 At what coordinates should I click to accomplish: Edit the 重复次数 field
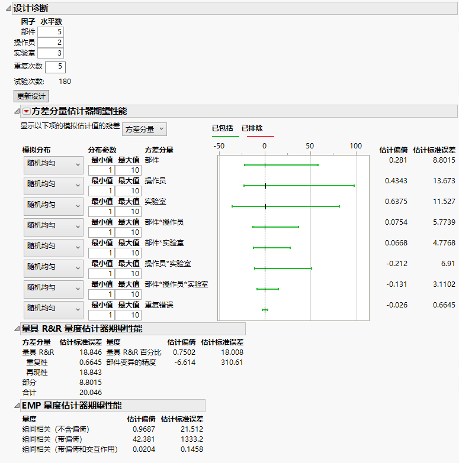55,67
